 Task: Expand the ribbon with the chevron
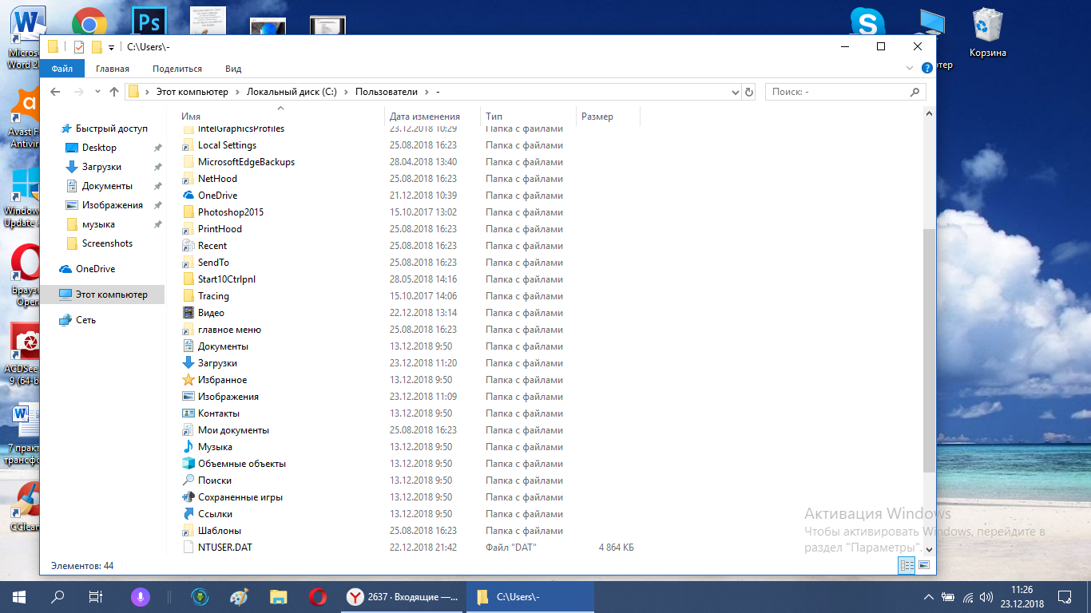pos(911,69)
